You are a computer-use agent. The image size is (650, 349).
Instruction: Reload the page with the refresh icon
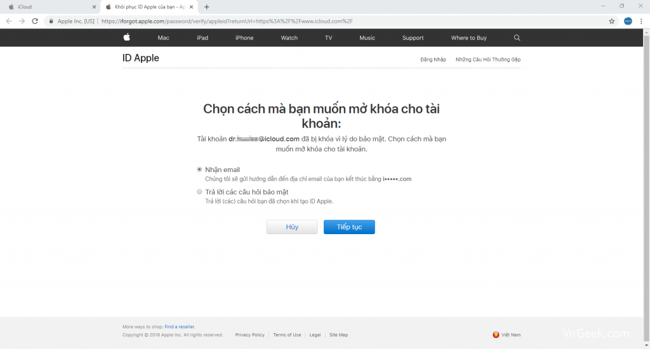tap(36, 21)
